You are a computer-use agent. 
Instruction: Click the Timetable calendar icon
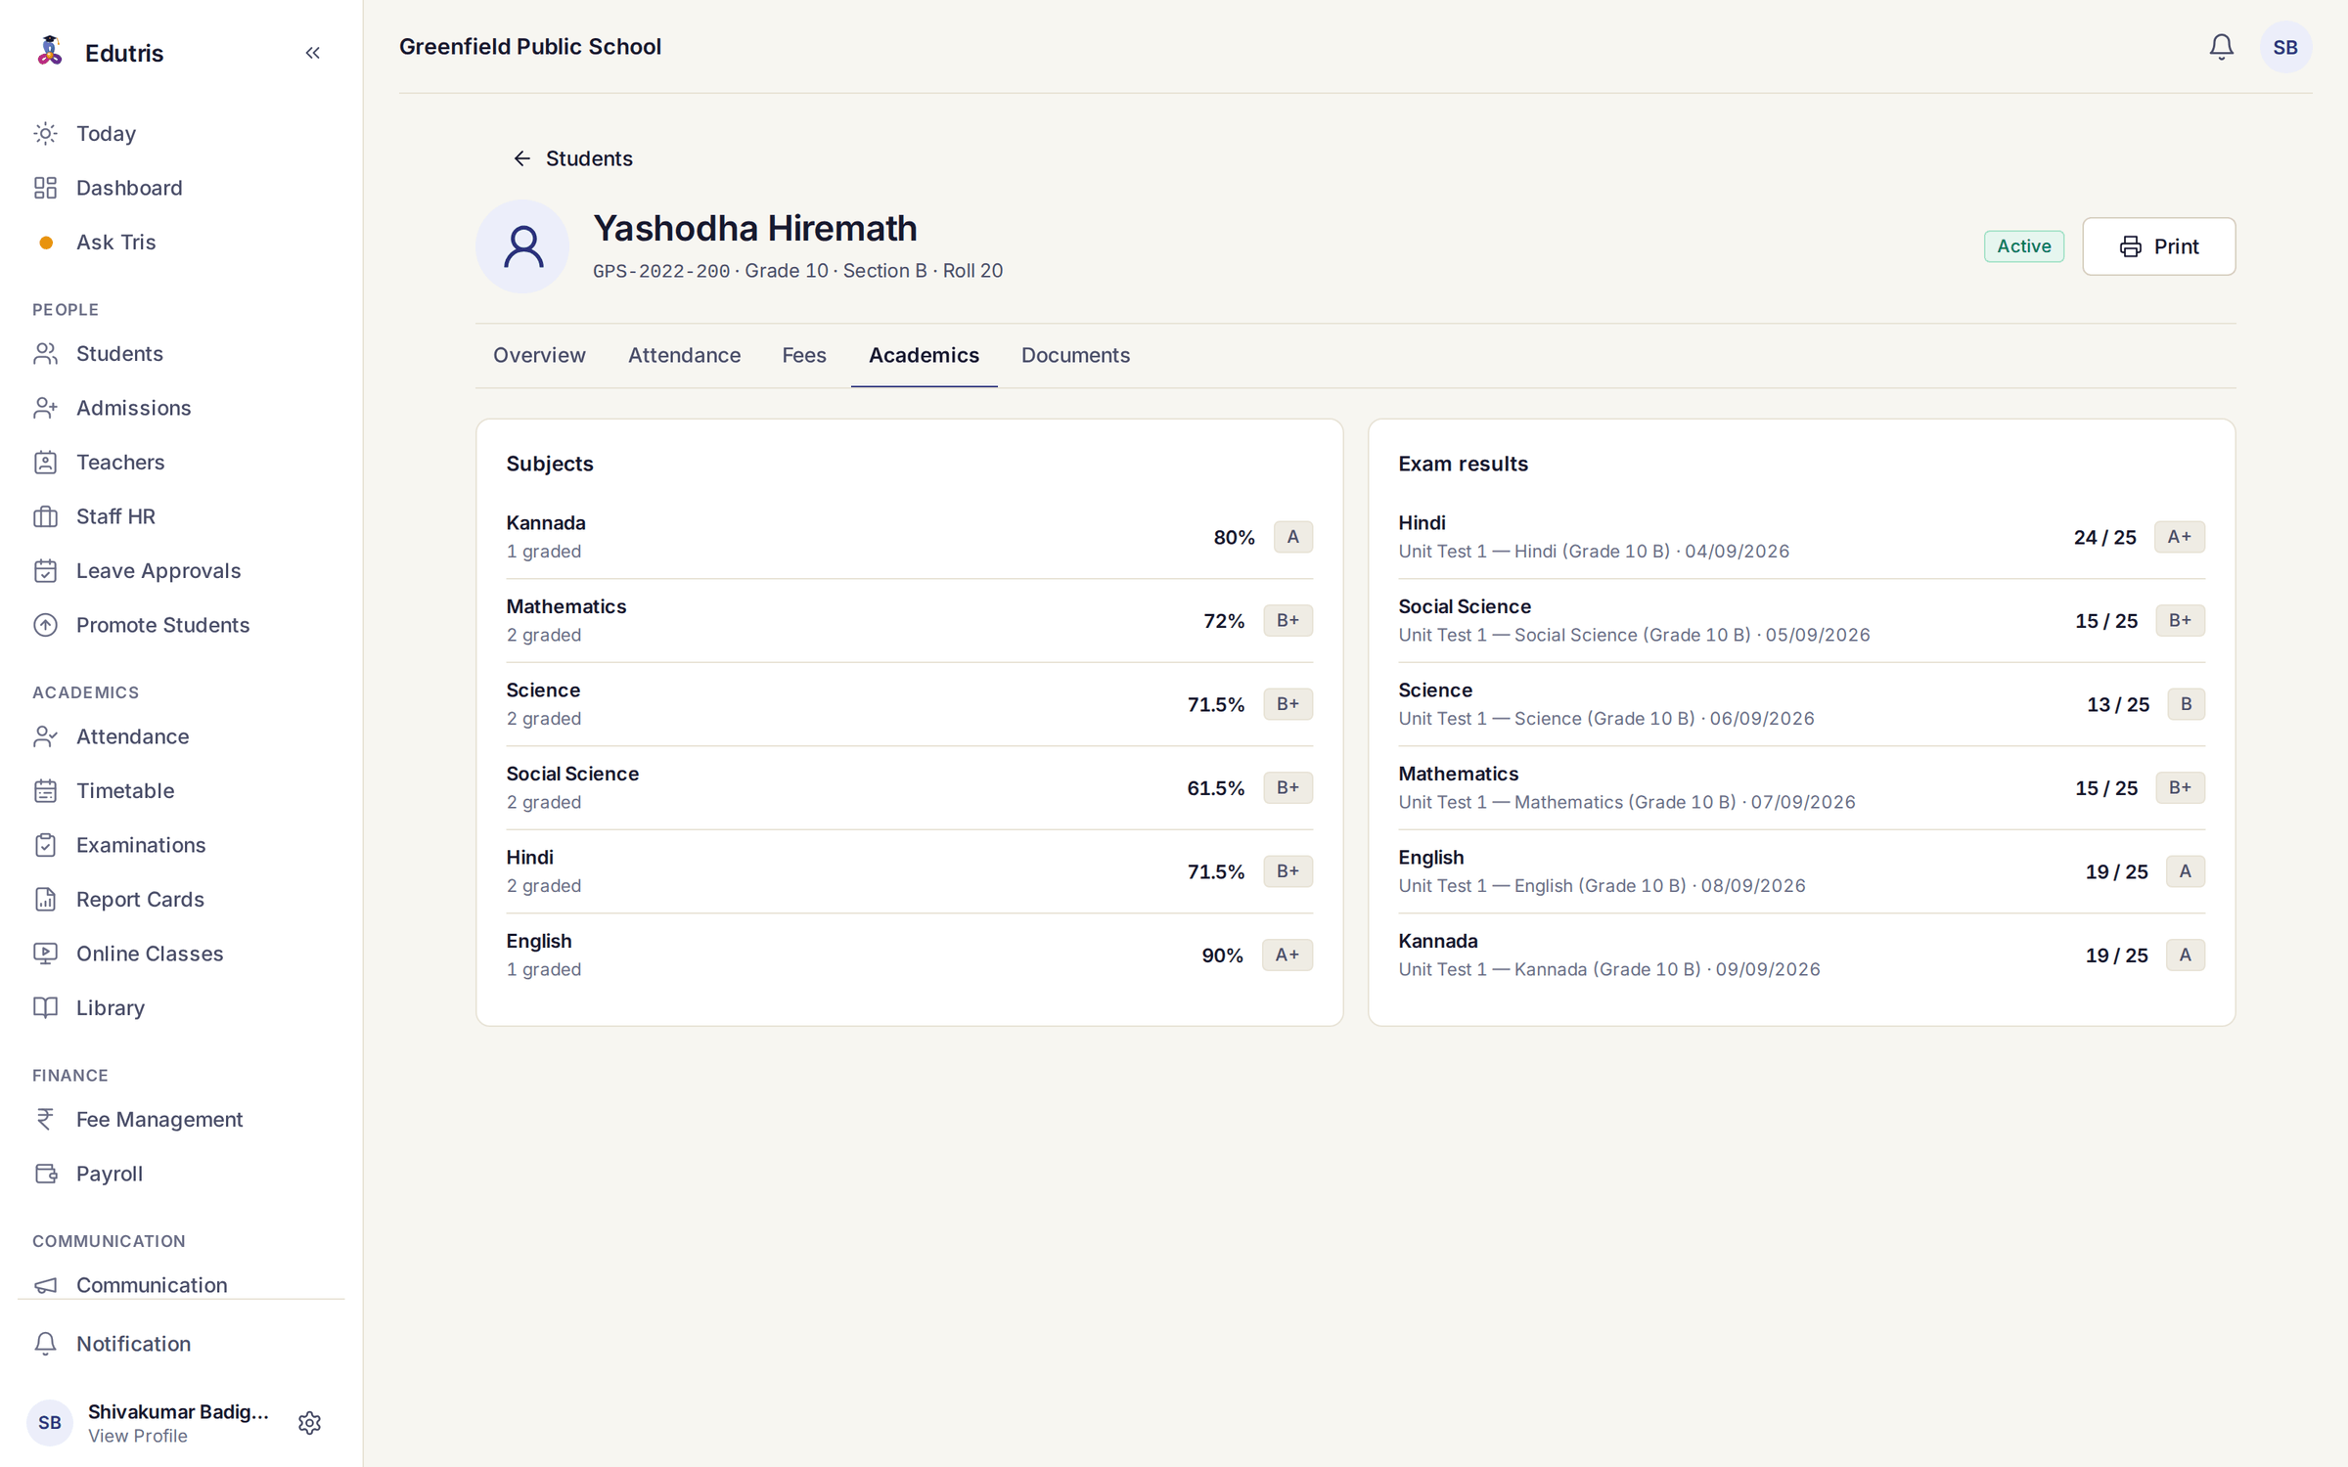click(x=46, y=790)
